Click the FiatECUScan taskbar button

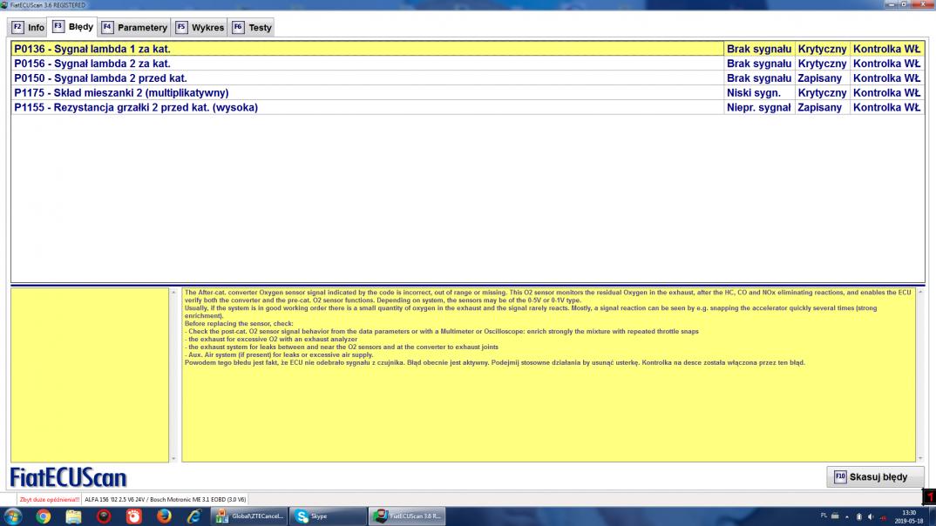coord(407,516)
